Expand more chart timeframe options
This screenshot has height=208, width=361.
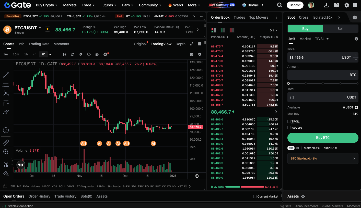click(50, 54)
